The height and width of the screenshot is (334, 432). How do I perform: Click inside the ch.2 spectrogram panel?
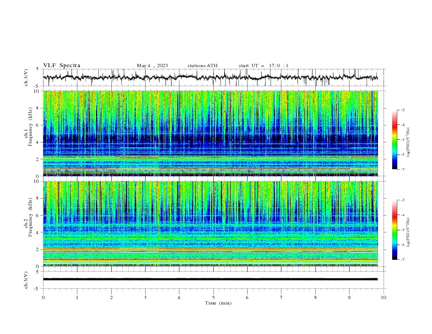[211, 224]
